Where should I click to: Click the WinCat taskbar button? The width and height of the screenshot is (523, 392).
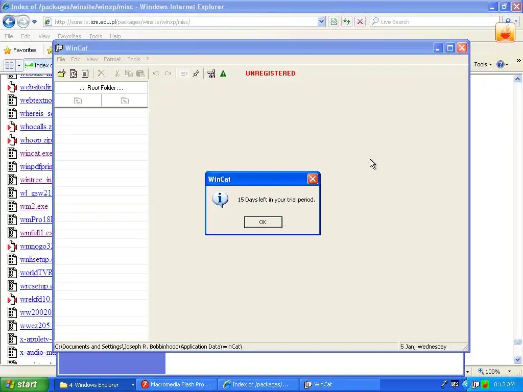pos(340,385)
